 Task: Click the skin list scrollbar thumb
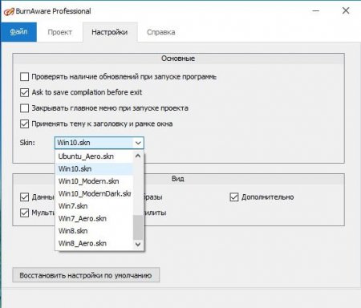click(138, 227)
